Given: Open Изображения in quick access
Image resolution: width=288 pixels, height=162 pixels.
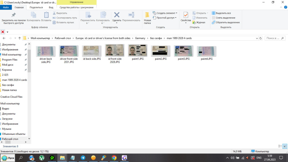Looking at the screenshot, I should tap(10, 50).
